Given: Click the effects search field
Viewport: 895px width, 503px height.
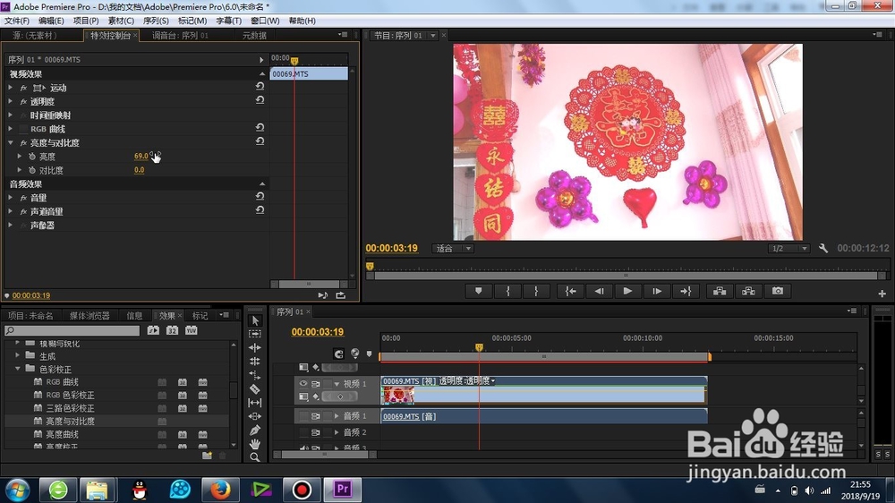Looking at the screenshot, I should coord(72,330).
